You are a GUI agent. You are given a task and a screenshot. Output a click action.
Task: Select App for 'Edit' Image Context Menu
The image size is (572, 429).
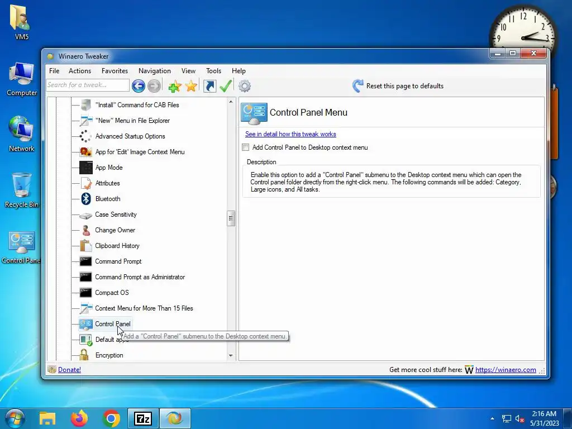[140, 152]
